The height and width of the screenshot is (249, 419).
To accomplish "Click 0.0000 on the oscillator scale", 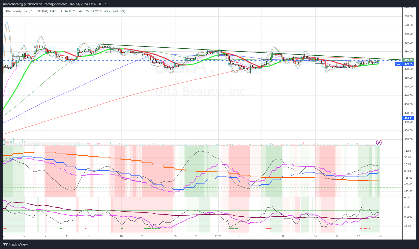I will (408, 171).
